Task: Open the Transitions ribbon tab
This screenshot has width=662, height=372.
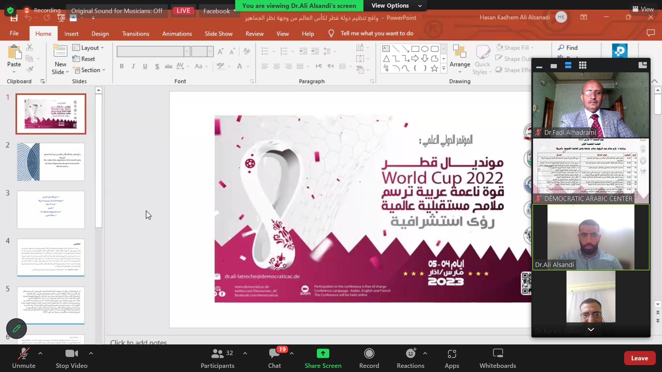Action: [x=136, y=34]
